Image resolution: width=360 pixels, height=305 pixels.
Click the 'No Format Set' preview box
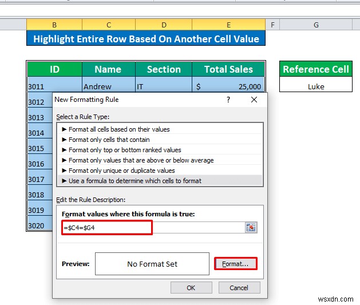[152, 264]
